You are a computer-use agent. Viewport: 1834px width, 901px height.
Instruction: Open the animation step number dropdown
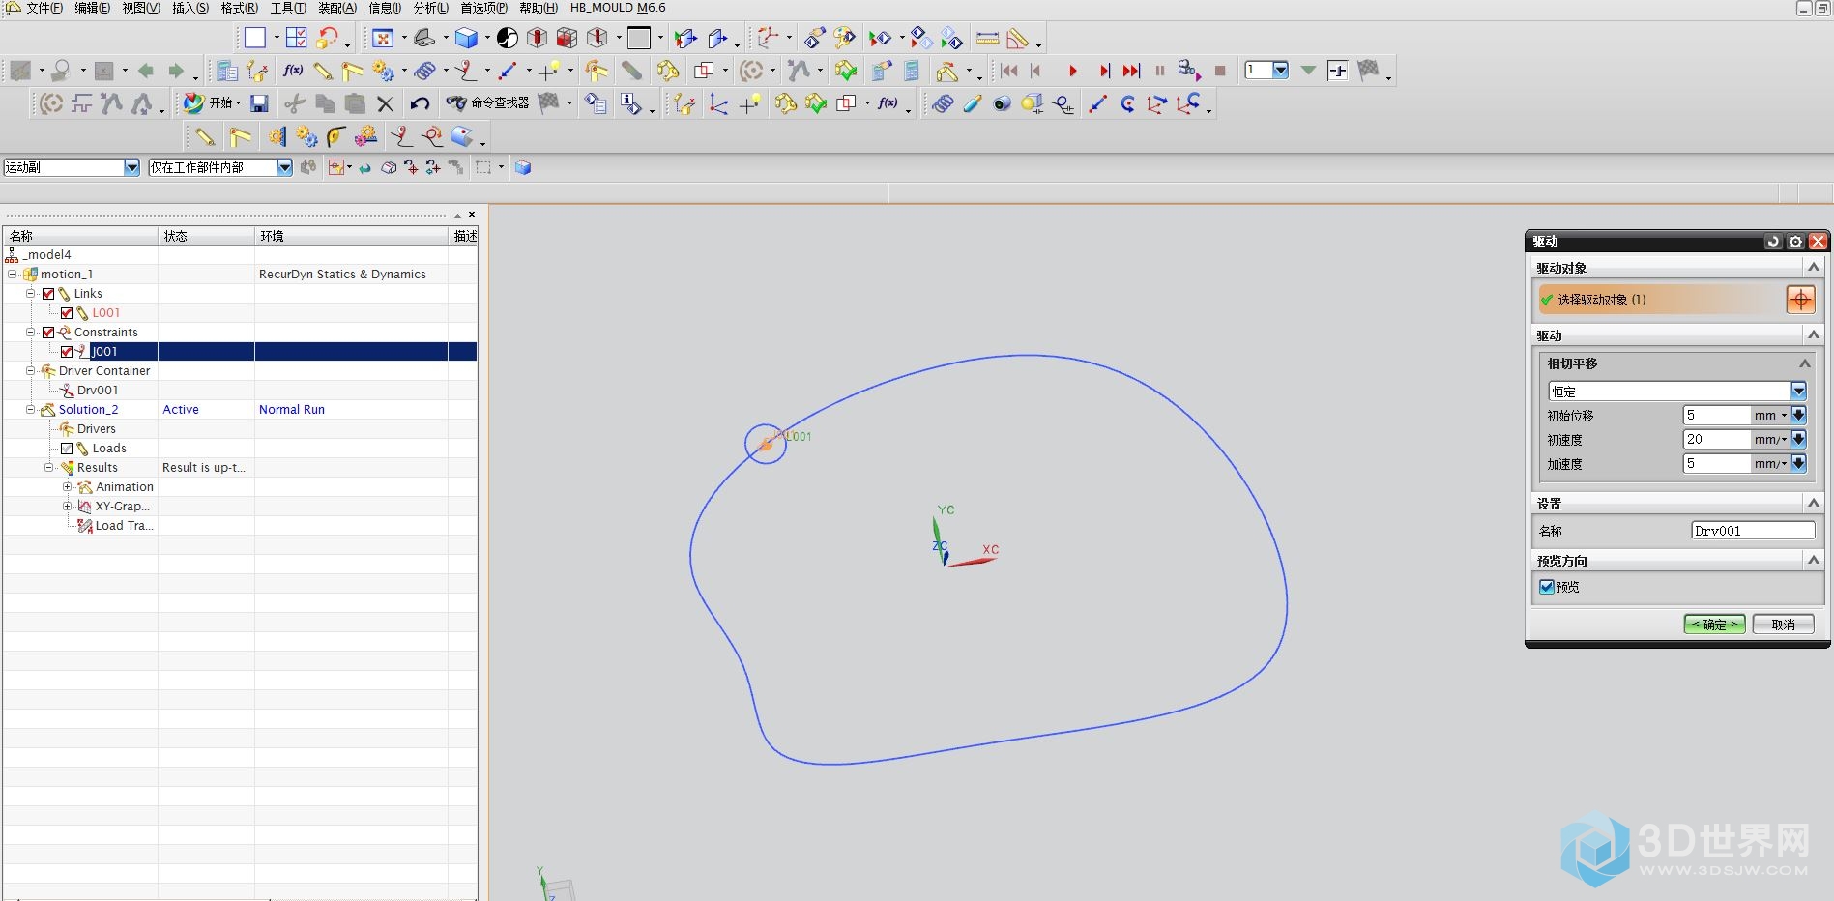click(x=1281, y=71)
